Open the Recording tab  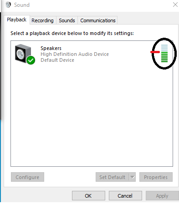pos(42,20)
